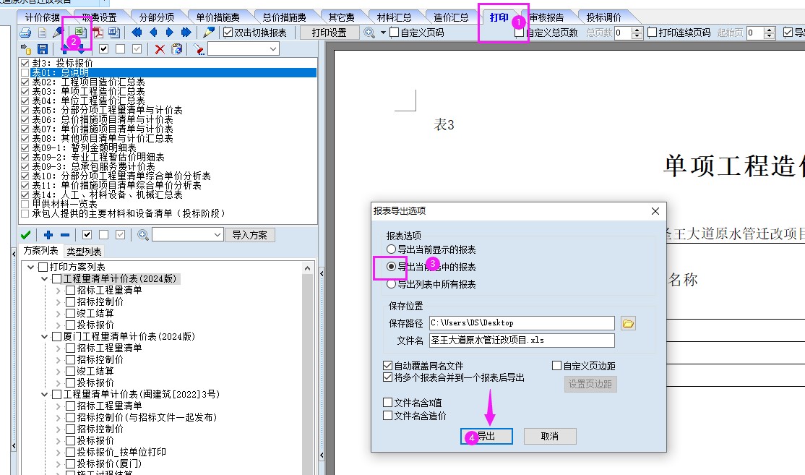Increase the 总页数 spinner value
The image size is (805, 475).
point(637,30)
